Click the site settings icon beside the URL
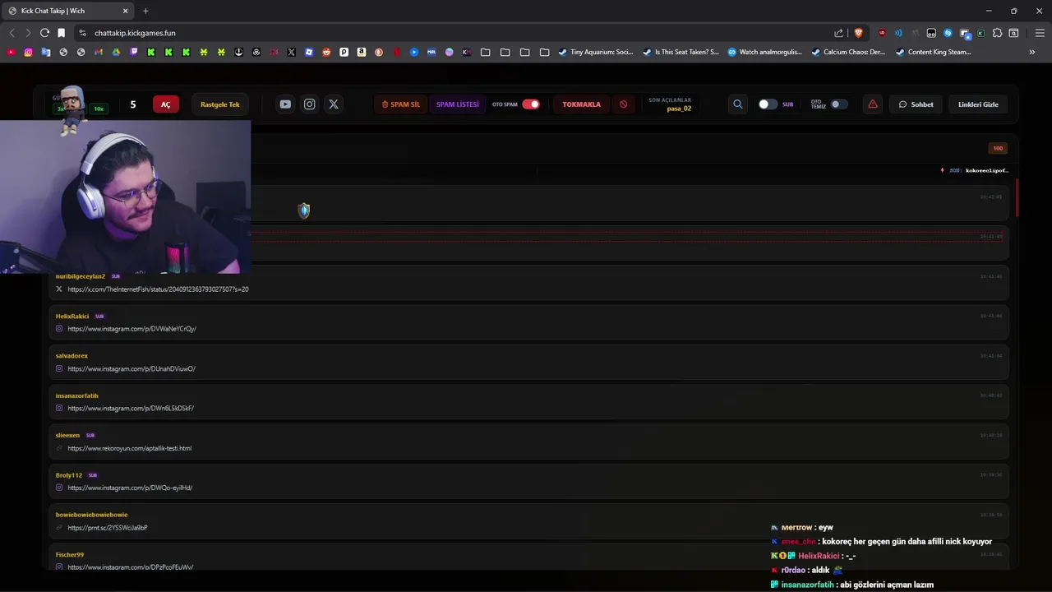The height and width of the screenshot is (592, 1052). coord(82,33)
